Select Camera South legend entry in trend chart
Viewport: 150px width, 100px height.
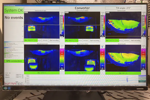pyautogui.click(x=142, y=81)
